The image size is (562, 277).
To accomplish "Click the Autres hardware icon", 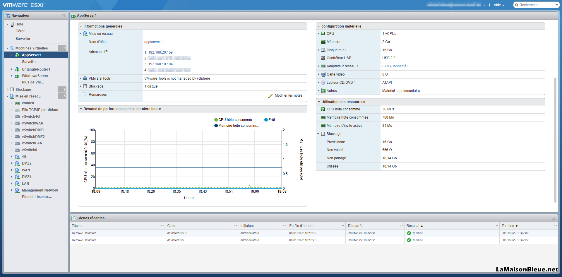I will 323,91.
